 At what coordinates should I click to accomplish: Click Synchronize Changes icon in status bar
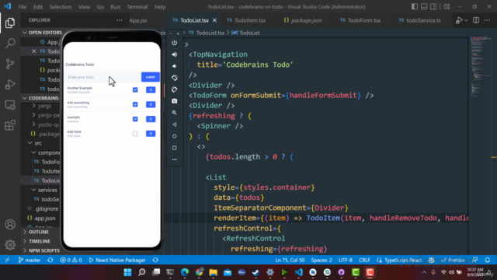50,260
